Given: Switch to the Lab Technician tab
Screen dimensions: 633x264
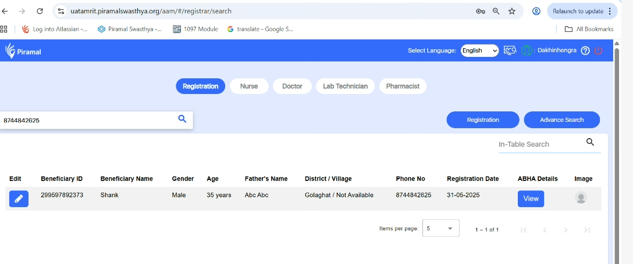Looking at the screenshot, I should [345, 86].
